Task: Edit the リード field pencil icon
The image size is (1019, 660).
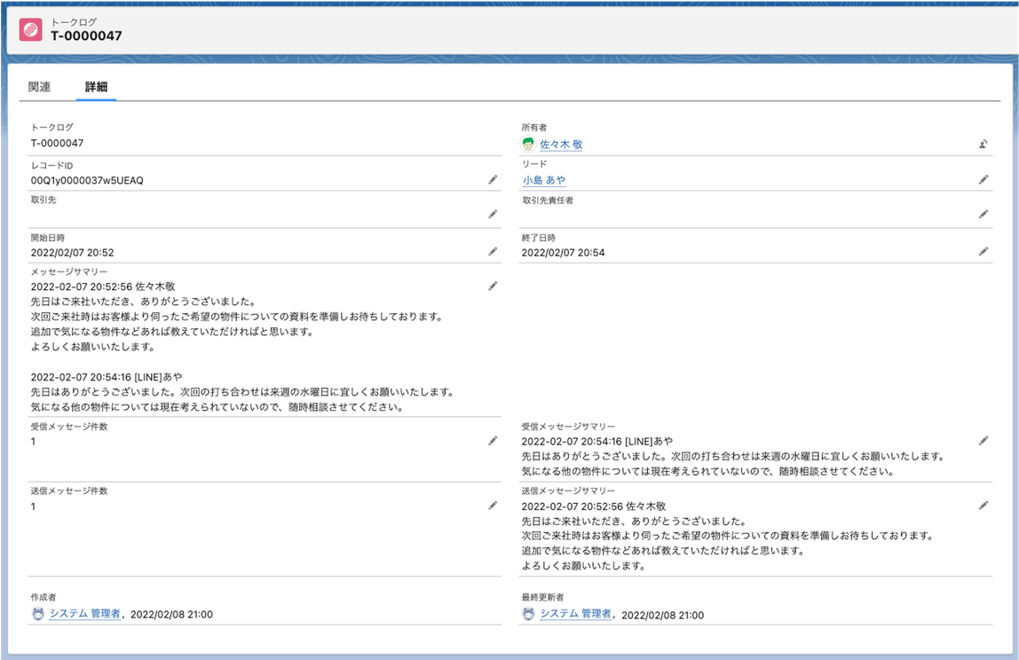Action: [x=983, y=180]
